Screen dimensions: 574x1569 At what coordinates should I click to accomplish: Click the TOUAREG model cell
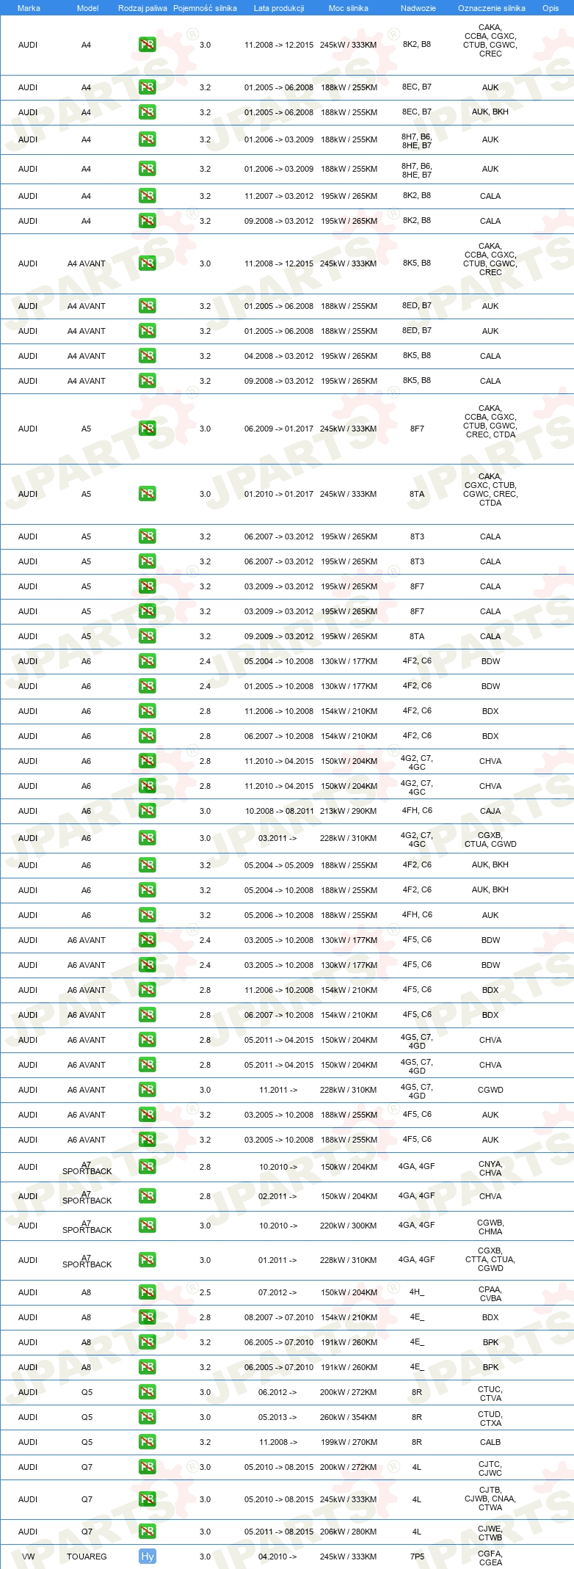point(87,1557)
